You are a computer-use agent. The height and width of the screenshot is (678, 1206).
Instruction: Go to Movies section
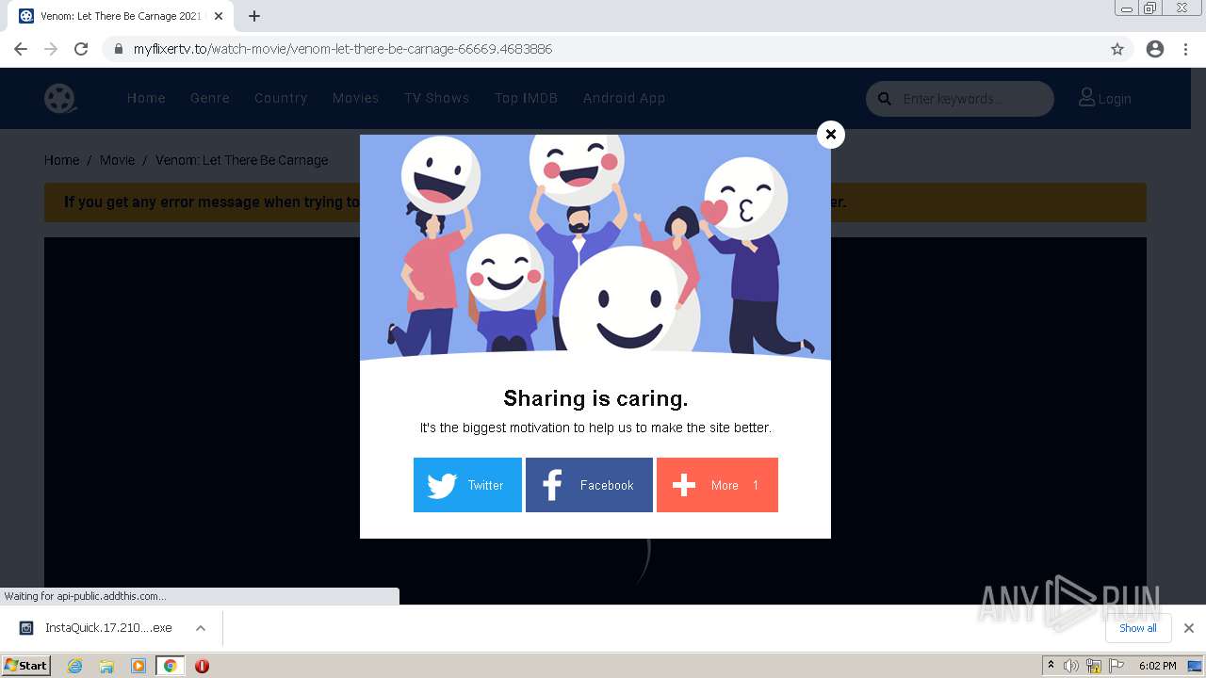[x=355, y=98]
